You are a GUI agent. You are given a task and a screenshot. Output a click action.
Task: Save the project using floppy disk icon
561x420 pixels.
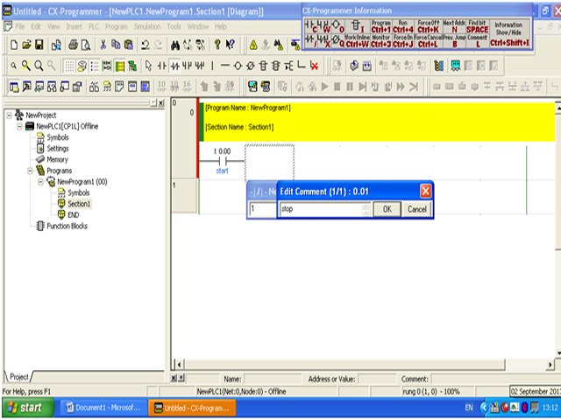39,45
